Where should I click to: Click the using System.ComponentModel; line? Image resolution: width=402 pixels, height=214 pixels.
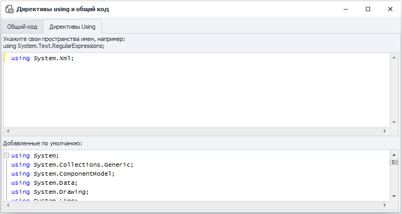tap(63, 174)
